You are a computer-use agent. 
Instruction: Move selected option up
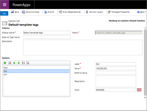14,63
